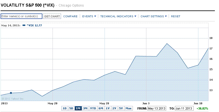This screenshot has width=219, height=112.
Task: Select the 1M time range tab
Action: [x=78, y=108]
